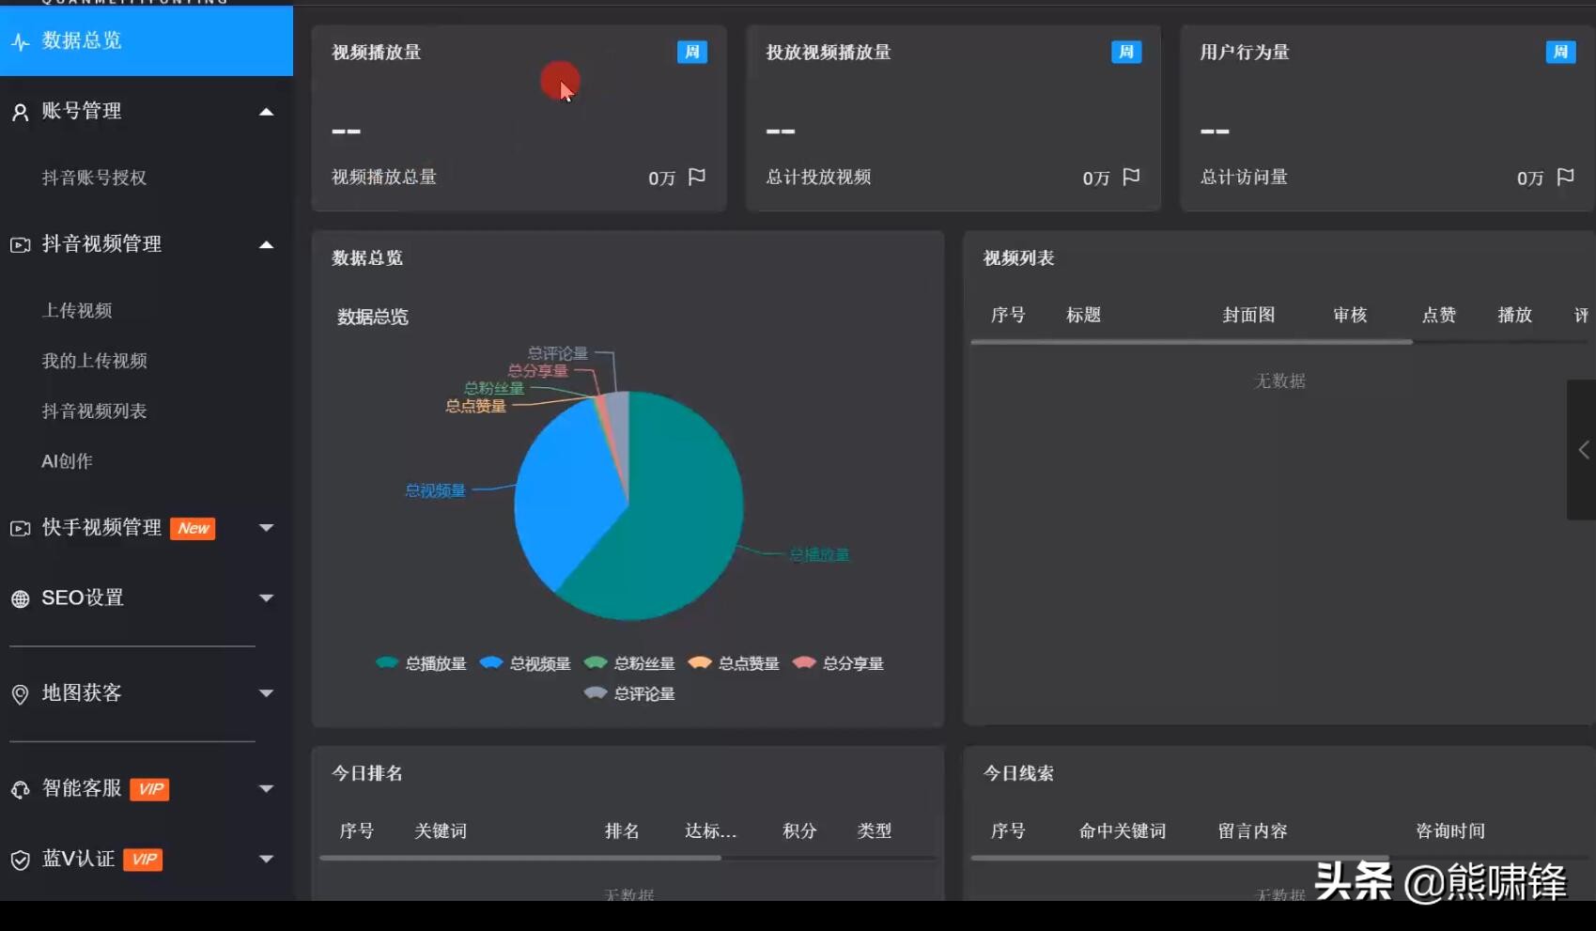Click the SEO设置 globe icon
This screenshot has height=931, width=1596.
pos(20,598)
